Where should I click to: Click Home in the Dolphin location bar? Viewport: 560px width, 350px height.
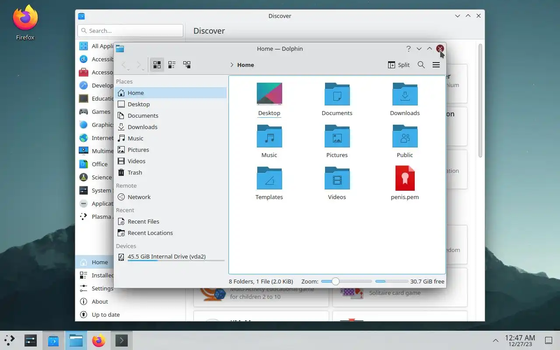(x=245, y=65)
